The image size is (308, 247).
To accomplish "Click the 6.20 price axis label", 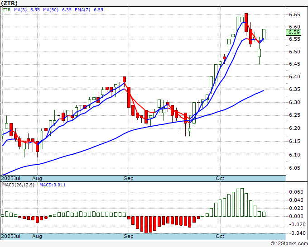I will pos(294,128).
